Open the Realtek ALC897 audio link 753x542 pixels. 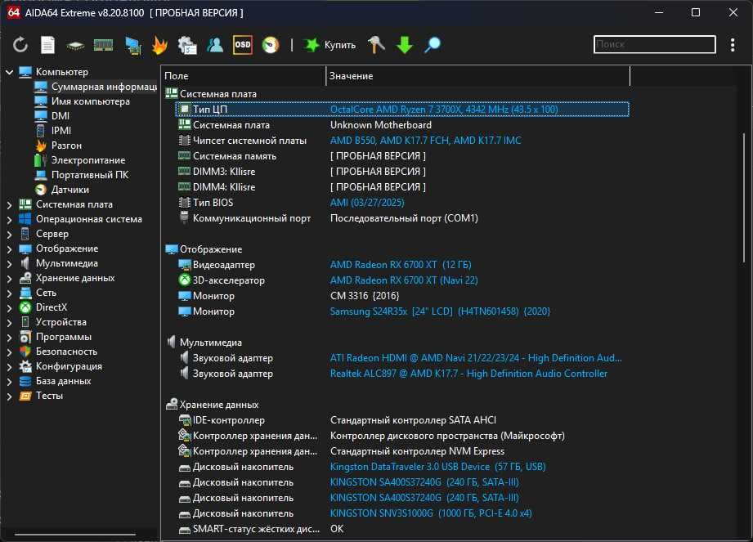pyautogui.click(x=468, y=374)
